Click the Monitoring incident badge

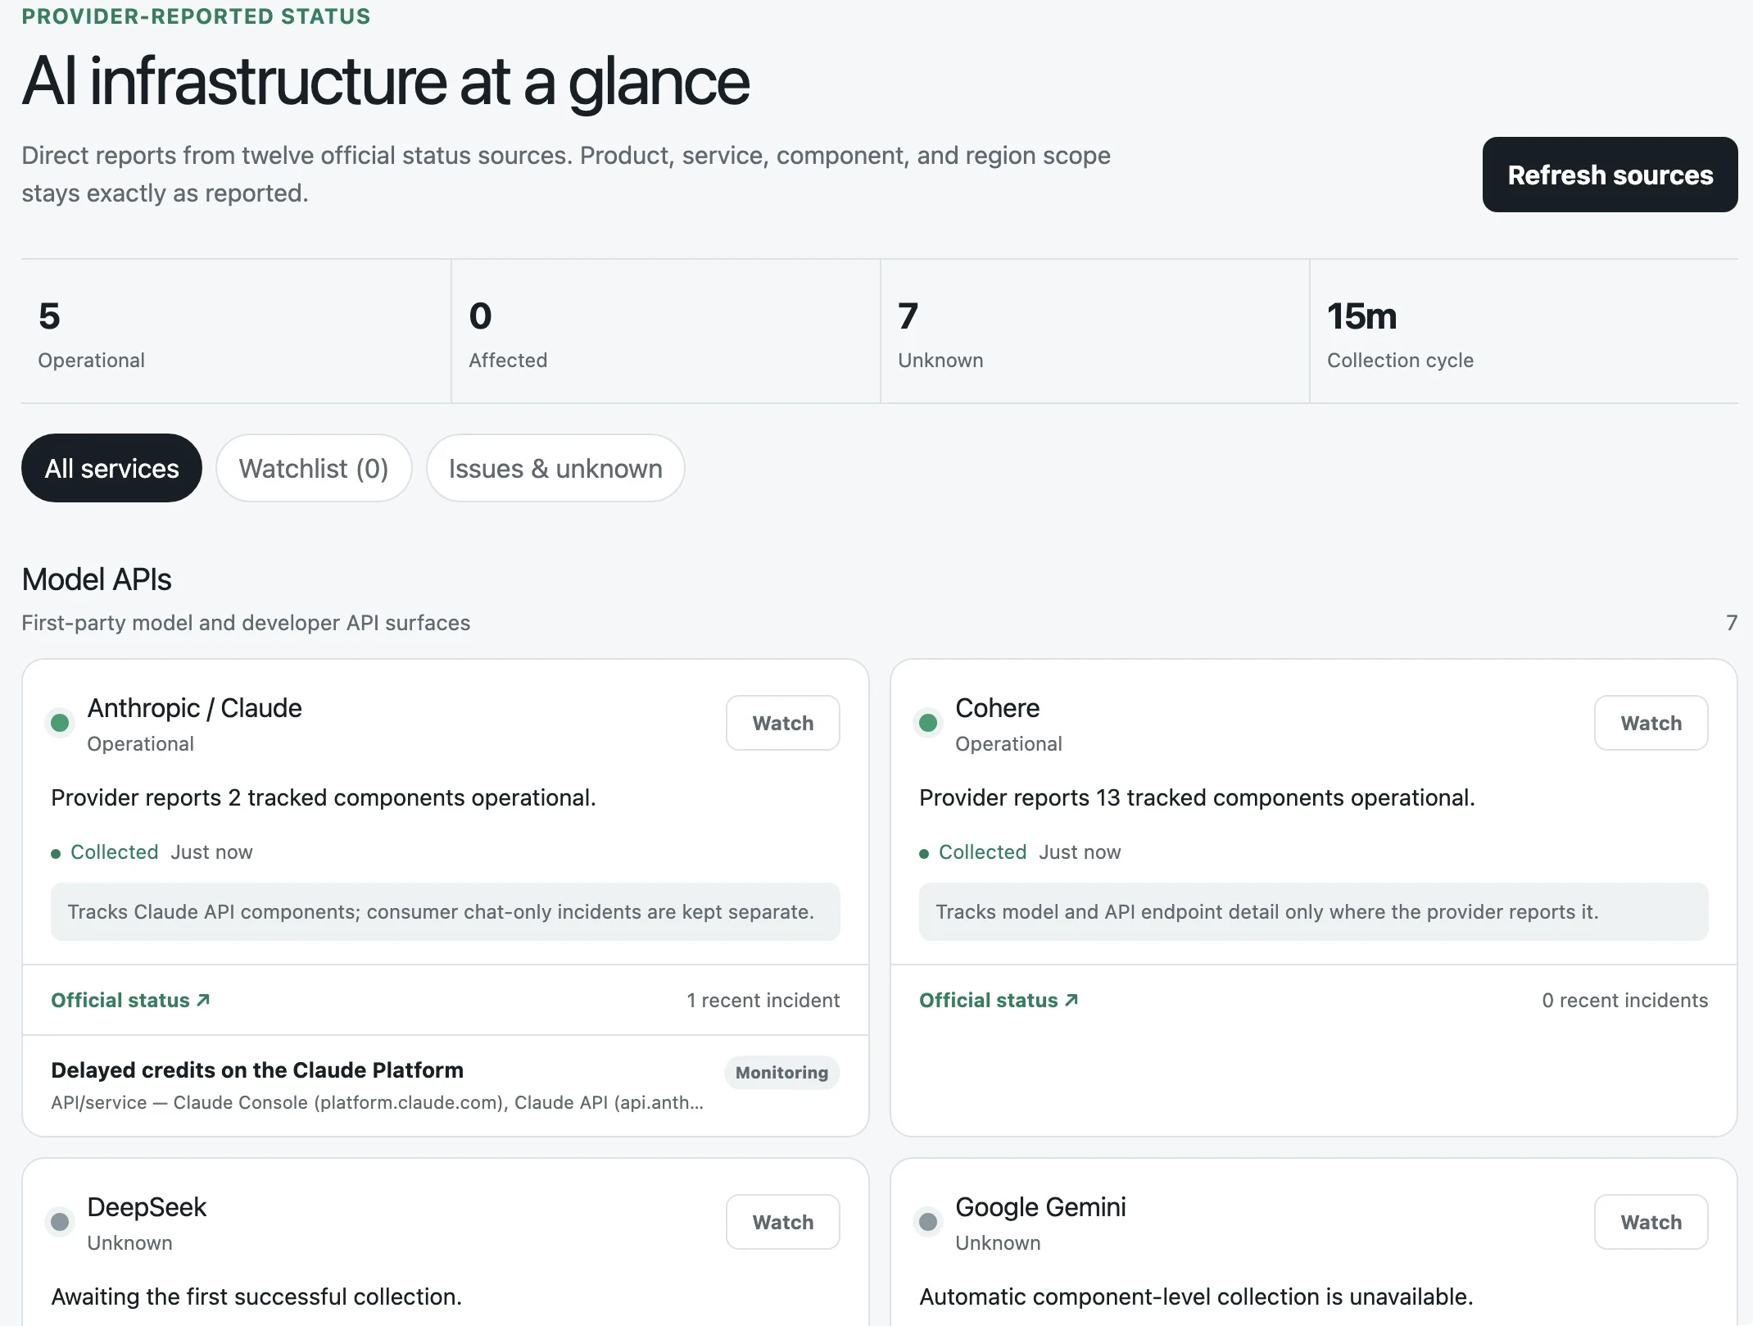781,1073
